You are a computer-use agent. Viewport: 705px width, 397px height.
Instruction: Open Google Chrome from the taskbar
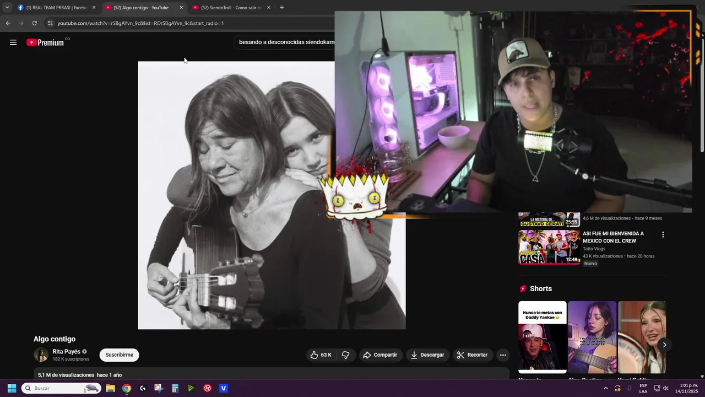(127, 388)
